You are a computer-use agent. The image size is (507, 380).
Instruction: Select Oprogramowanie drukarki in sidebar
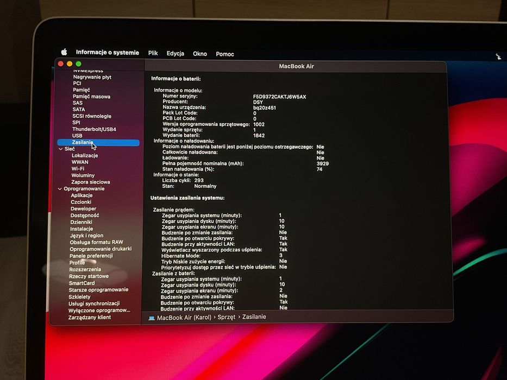[101, 249]
